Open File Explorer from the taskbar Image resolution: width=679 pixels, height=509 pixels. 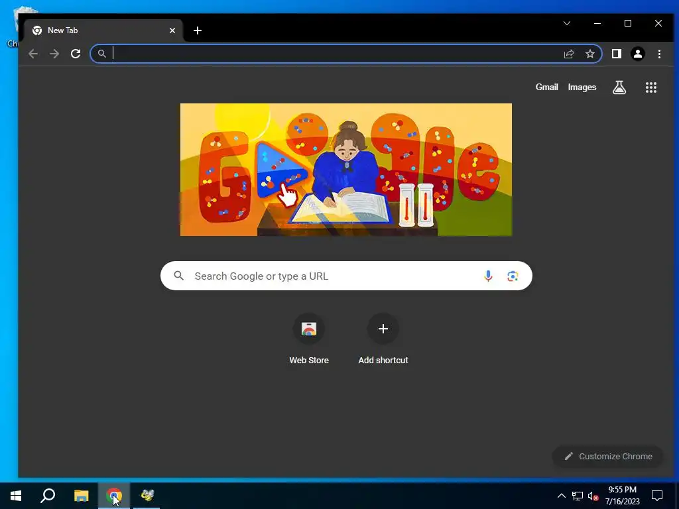[81, 496]
